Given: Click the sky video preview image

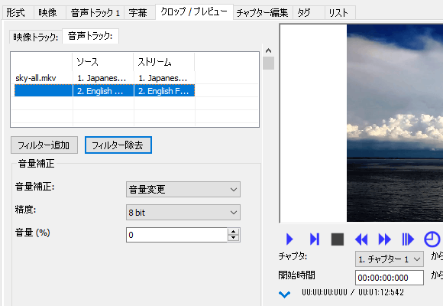Looking at the screenshot, I should pyautogui.click(x=395, y=123).
